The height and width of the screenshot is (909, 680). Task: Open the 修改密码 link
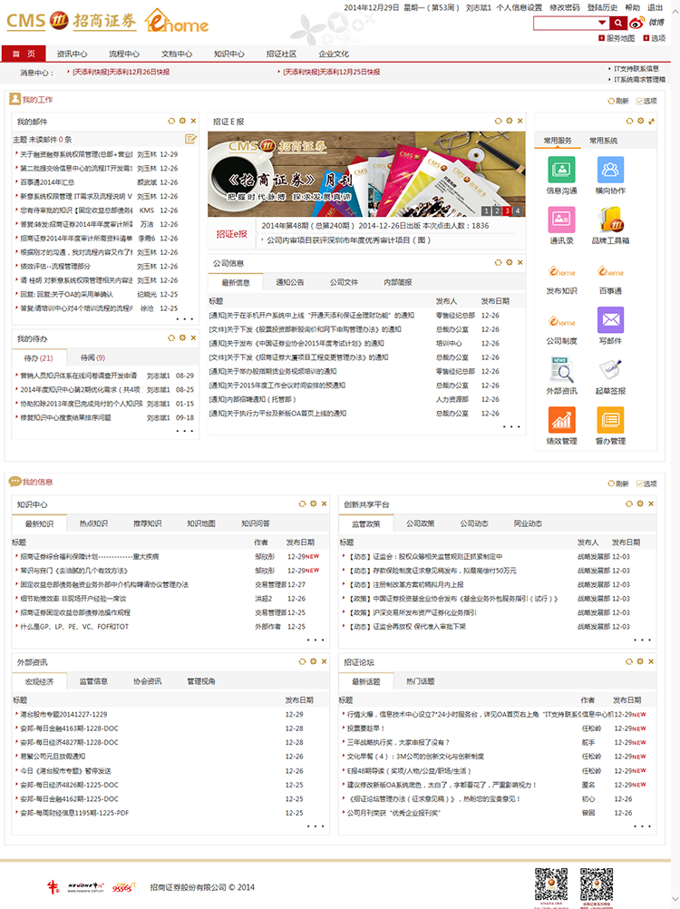click(564, 7)
